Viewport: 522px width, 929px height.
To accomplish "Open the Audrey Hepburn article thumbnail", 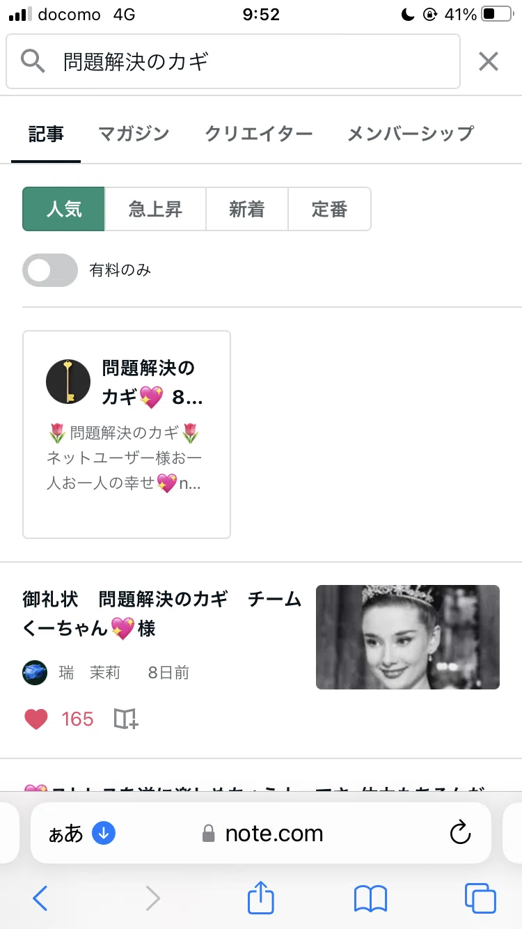I will coord(408,637).
